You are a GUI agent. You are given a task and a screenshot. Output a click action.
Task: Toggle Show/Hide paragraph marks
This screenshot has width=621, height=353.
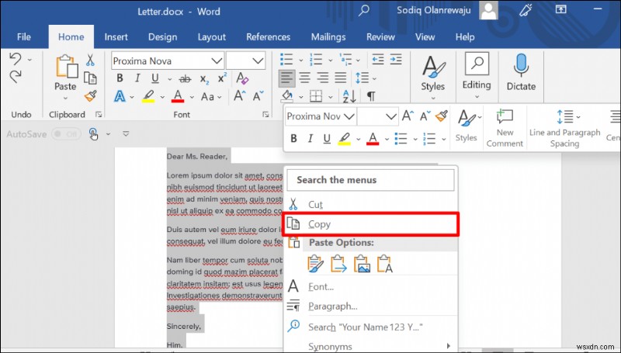tap(371, 96)
